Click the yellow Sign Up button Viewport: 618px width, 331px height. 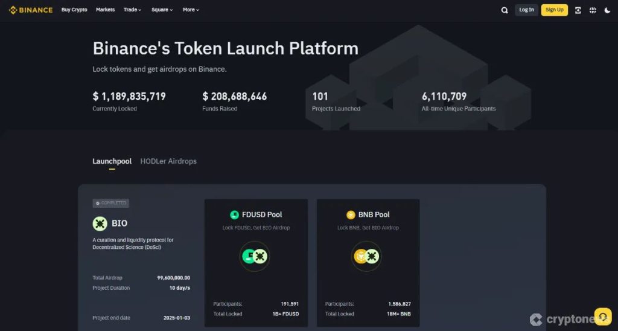pos(554,10)
